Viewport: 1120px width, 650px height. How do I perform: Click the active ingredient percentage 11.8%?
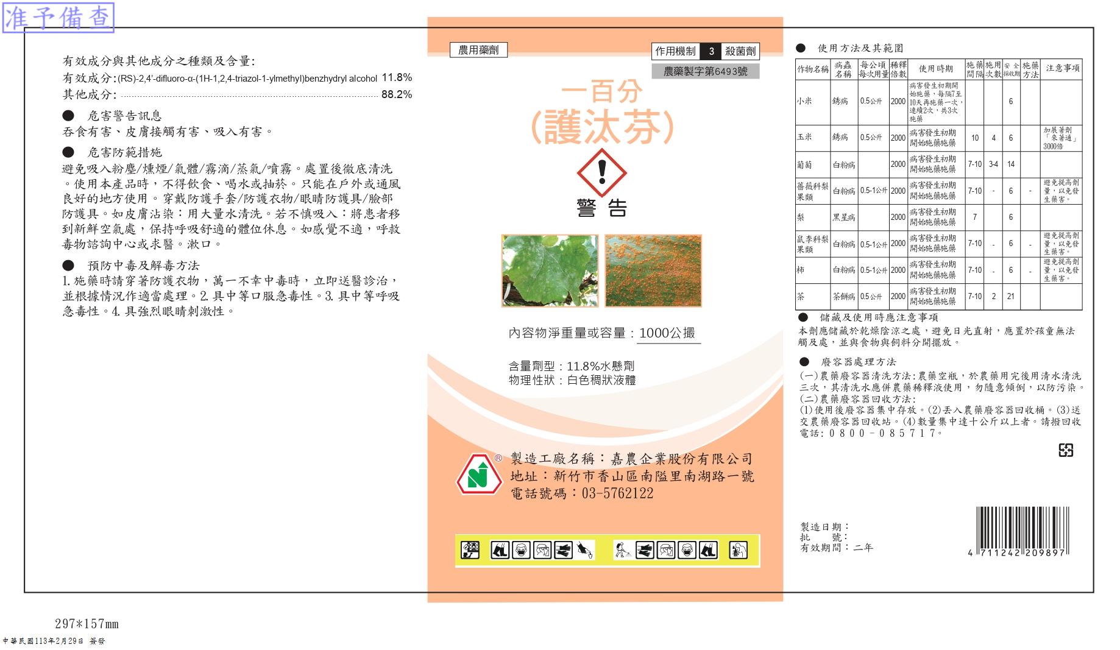click(x=397, y=78)
